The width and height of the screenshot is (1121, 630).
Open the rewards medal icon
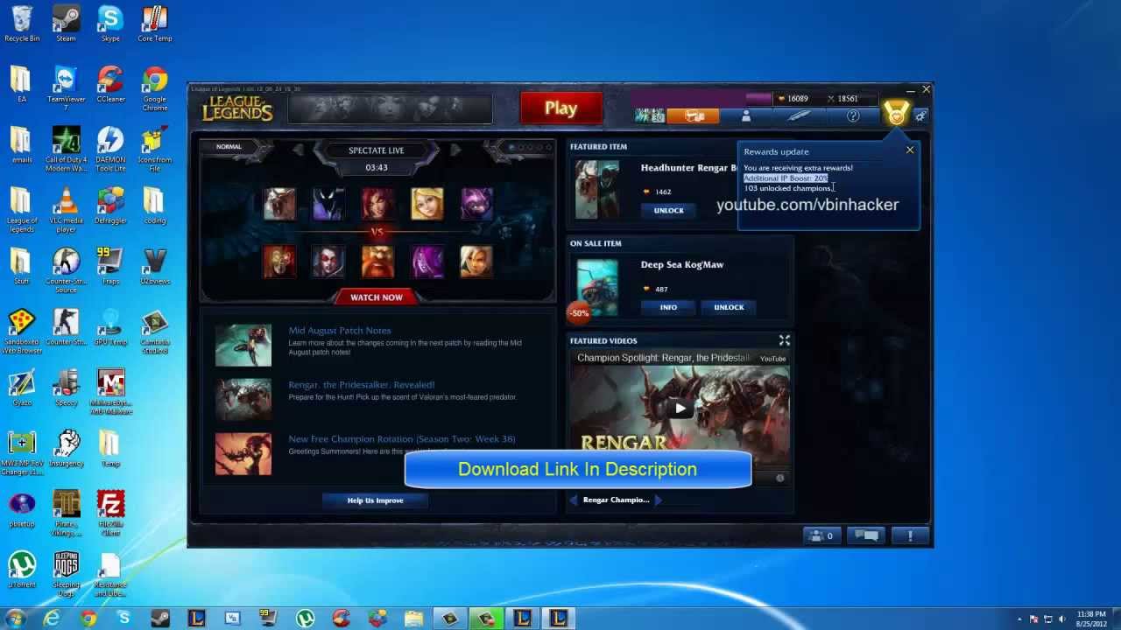click(x=896, y=114)
